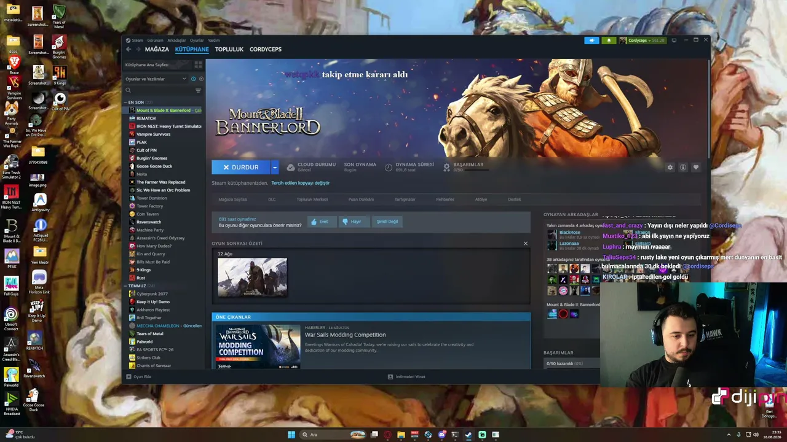Screen dimensions: 787x442
Task: Show only ready-to-play games icon
Action: tap(201, 79)
